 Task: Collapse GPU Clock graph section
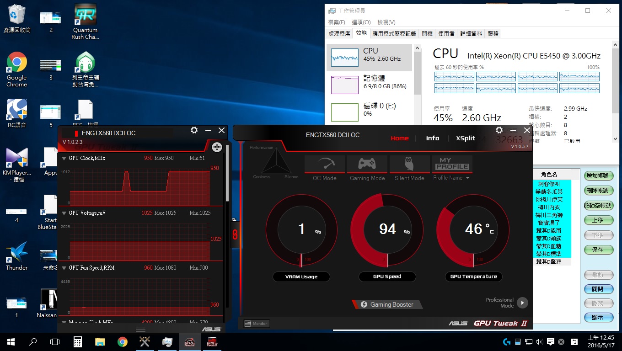click(x=64, y=158)
